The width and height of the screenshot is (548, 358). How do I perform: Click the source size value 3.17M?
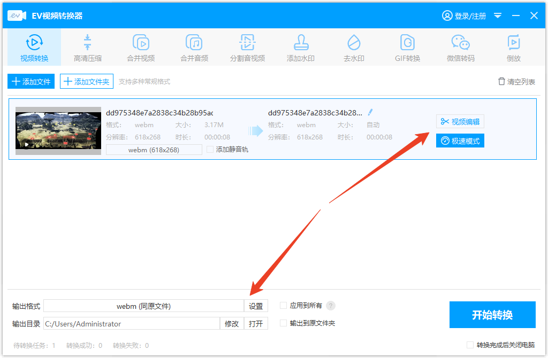click(214, 125)
